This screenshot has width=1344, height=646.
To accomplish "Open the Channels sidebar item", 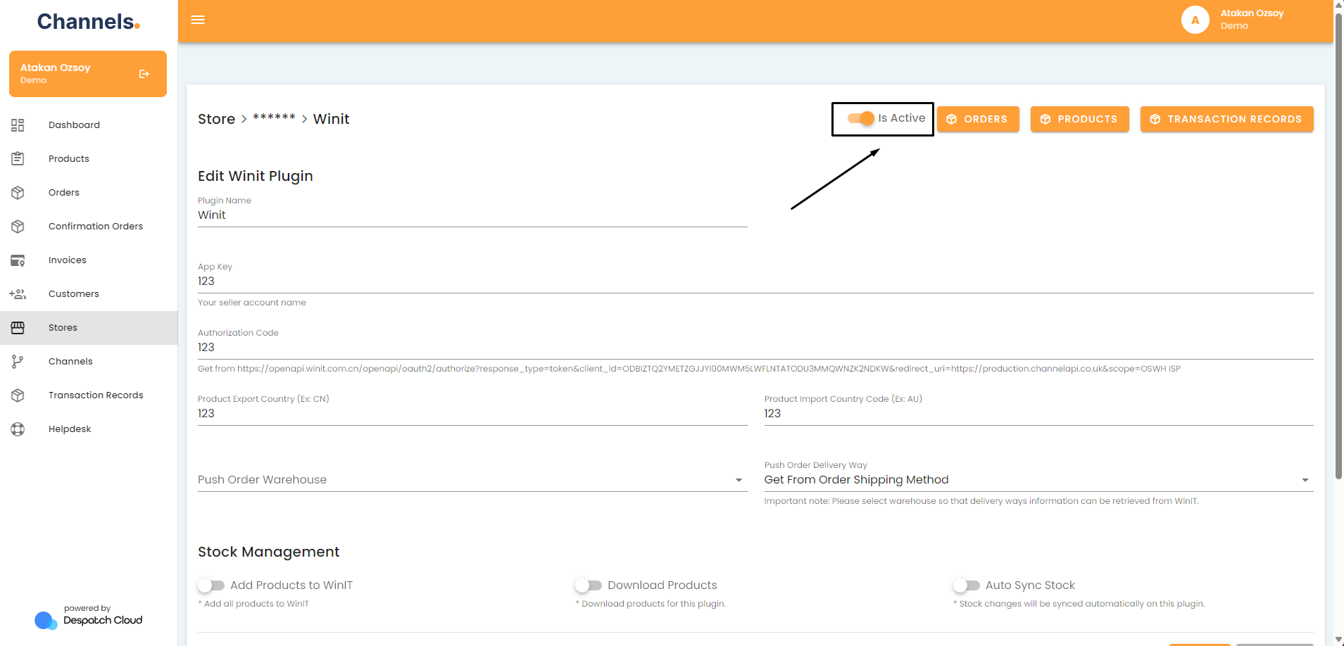I will pos(89,362).
